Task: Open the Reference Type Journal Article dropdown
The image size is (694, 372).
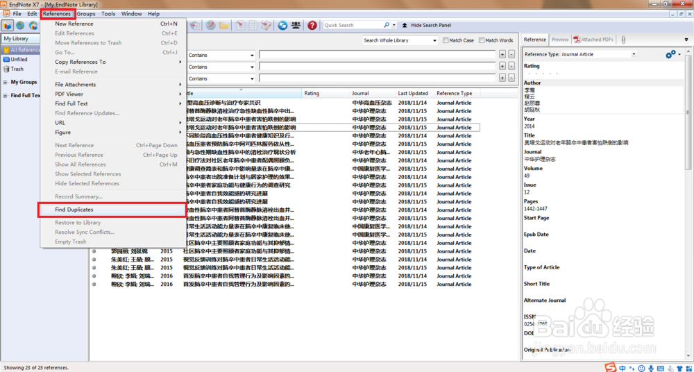Action: [598, 54]
